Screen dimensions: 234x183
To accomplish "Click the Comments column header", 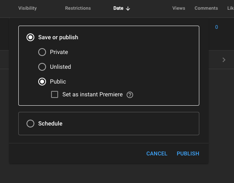I will pyautogui.click(x=206, y=8).
